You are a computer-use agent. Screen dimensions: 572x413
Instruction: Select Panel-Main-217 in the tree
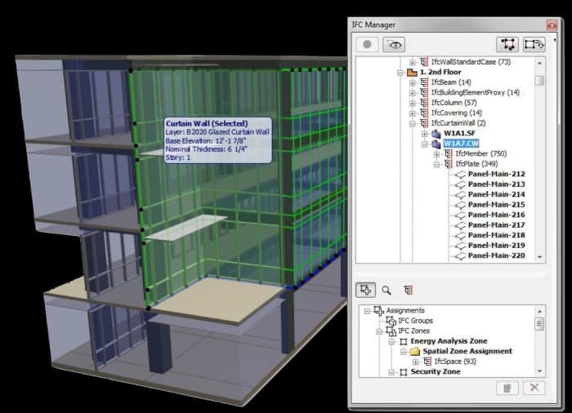496,225
